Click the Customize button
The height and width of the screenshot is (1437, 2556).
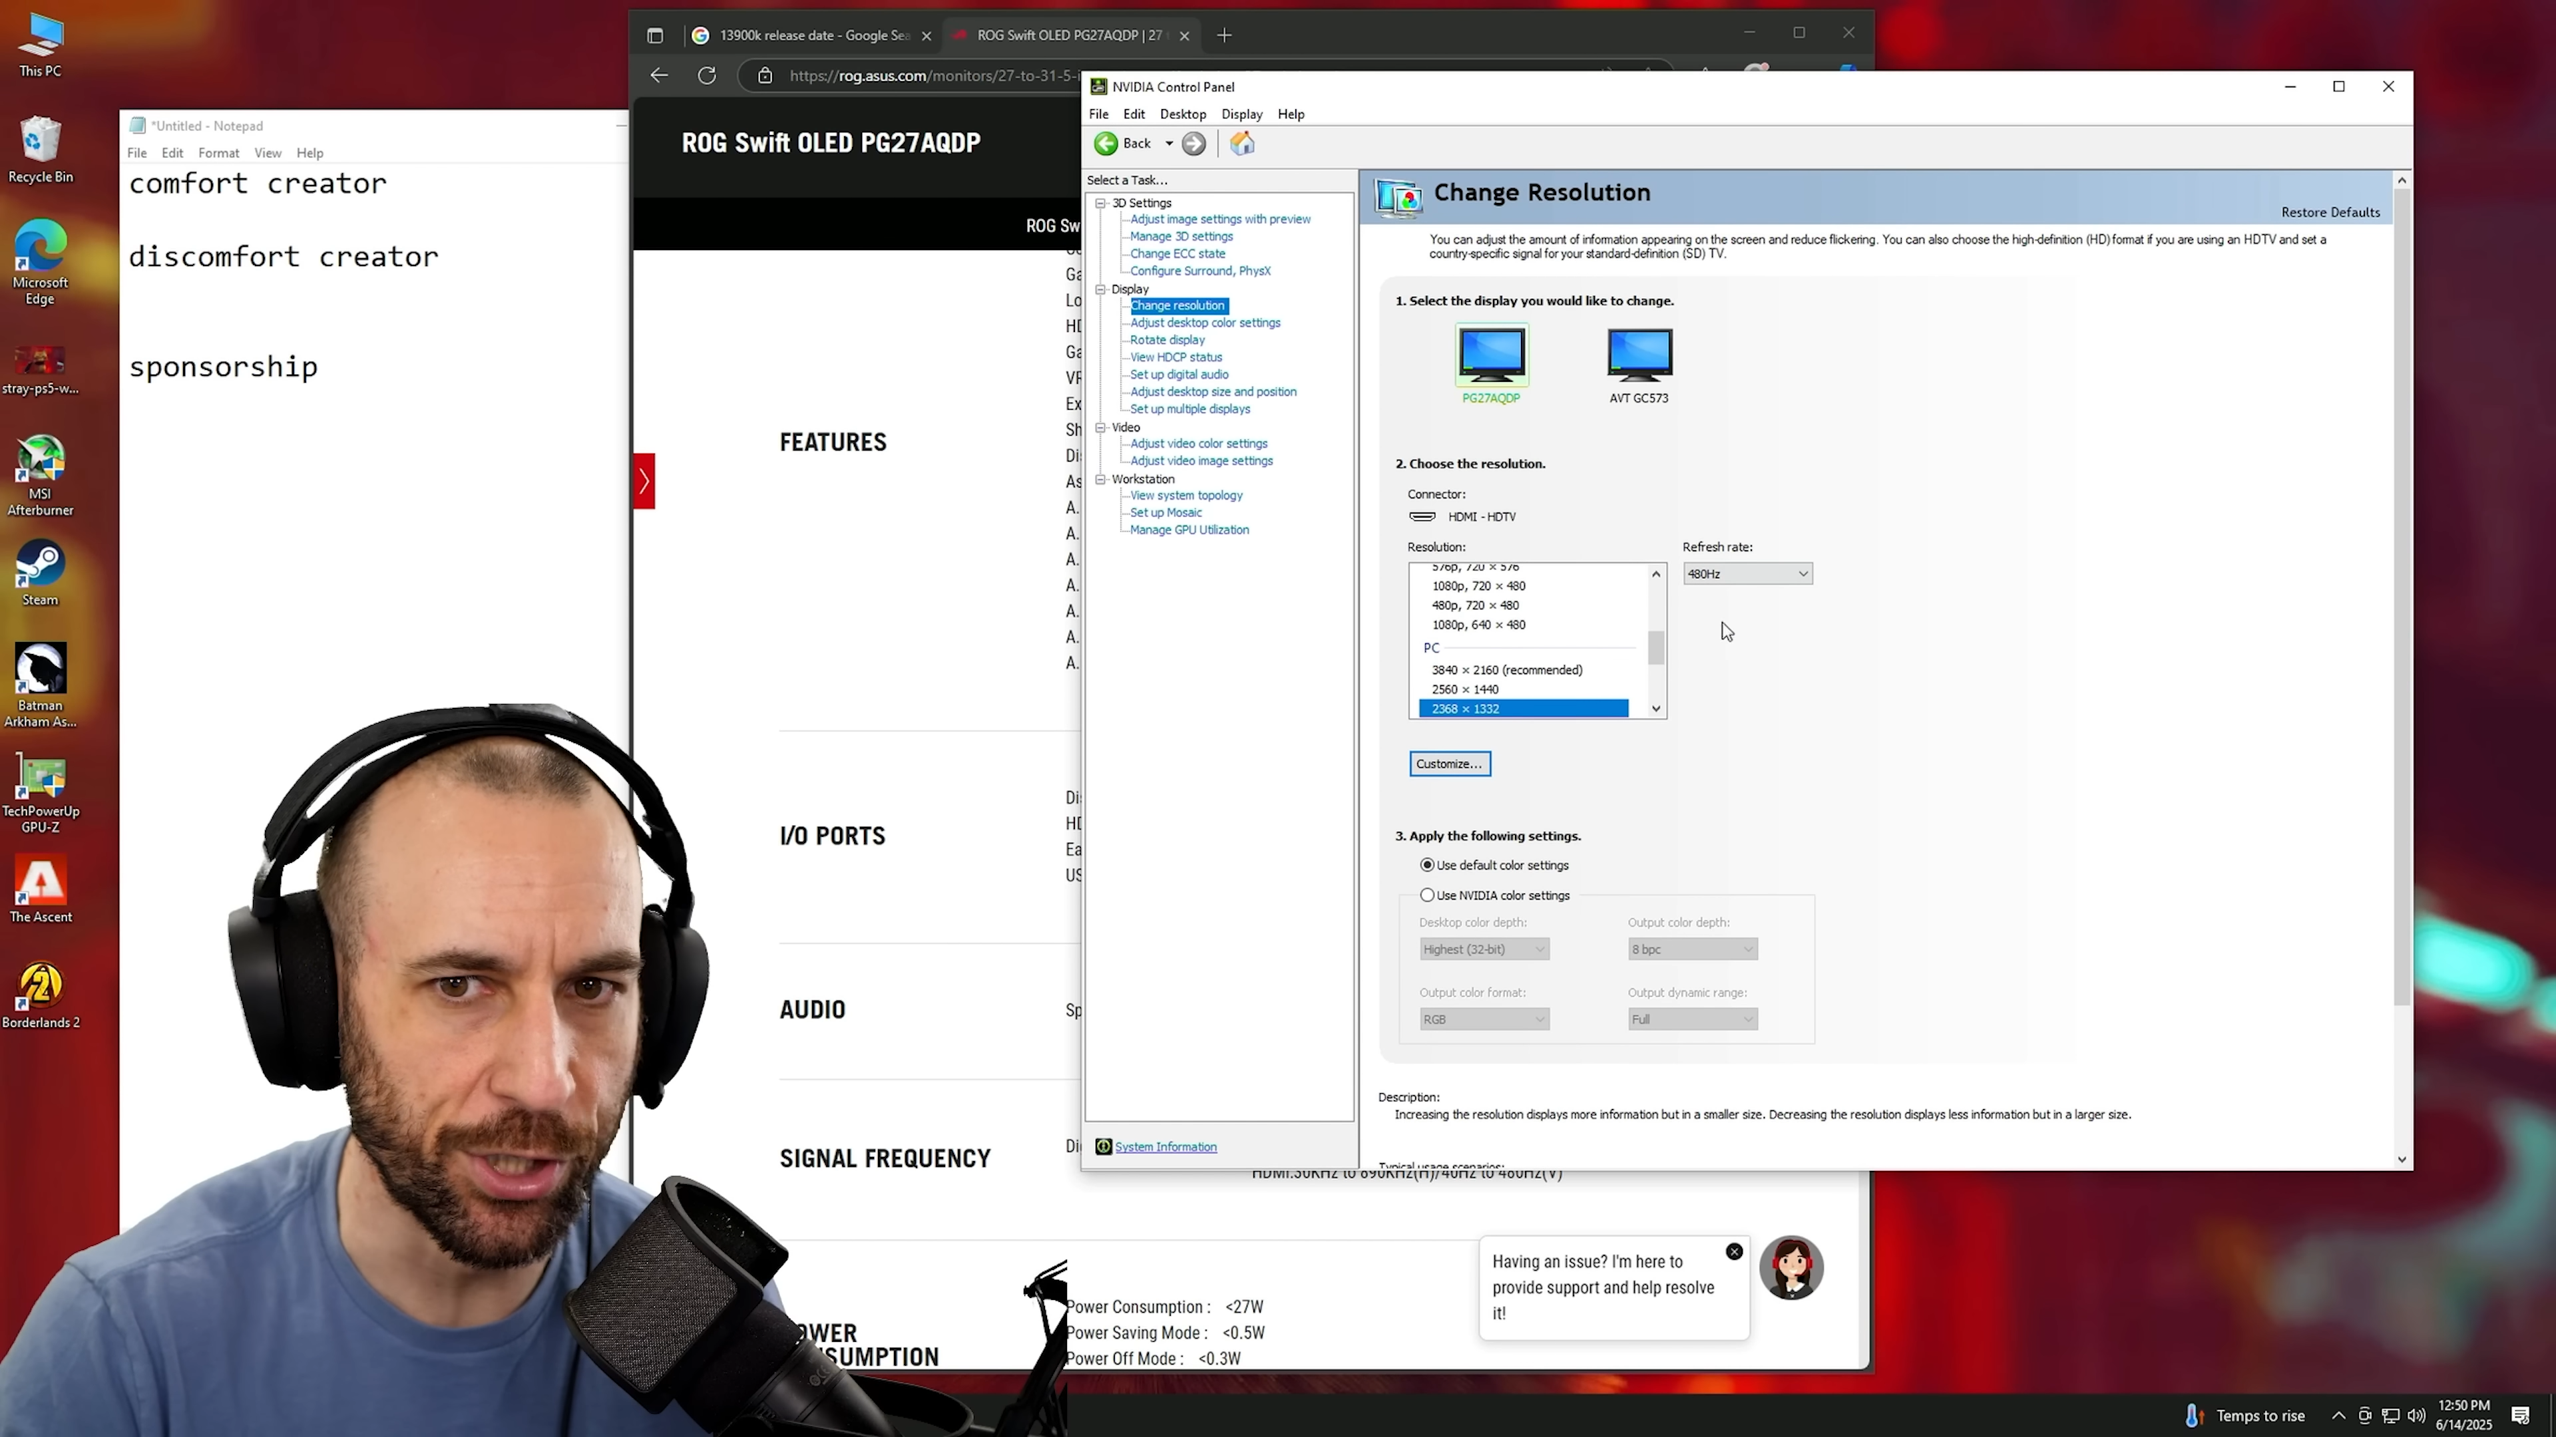coord(1450,764)
